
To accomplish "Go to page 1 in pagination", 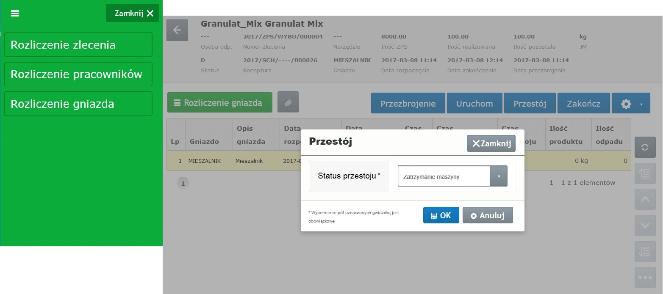I will pos(183,183).
